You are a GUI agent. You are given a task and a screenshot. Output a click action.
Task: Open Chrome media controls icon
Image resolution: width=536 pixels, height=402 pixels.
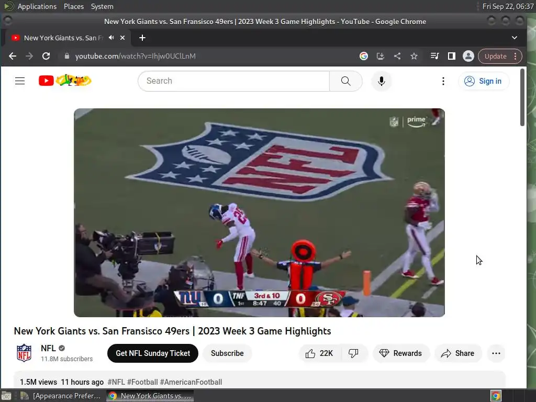(435, 56)
